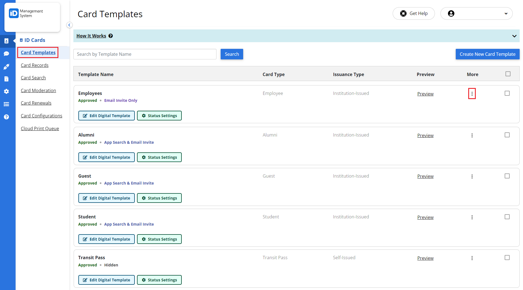The image size is (523, 290).
Task: Check the Employees template checkbox
Action: [507, 93]
